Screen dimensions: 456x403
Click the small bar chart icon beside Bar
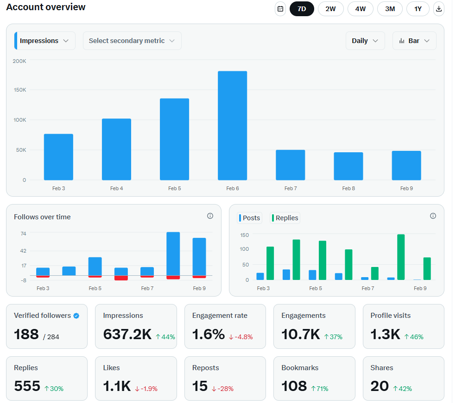click(401, 41)
